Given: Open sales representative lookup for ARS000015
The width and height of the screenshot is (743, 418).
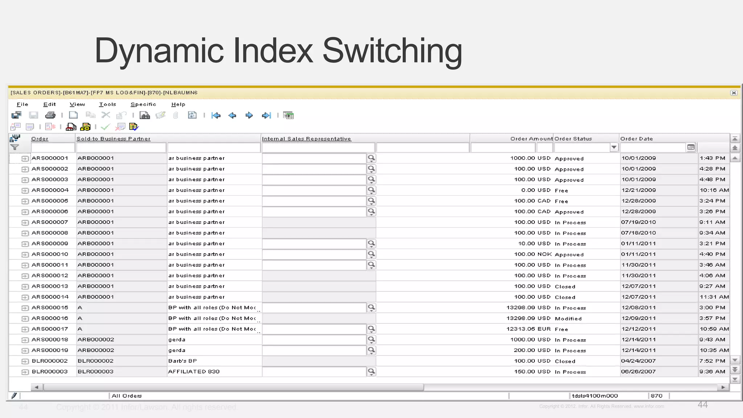Looking at the screenshot, I should pyautogui.click(x=371, y=308).
